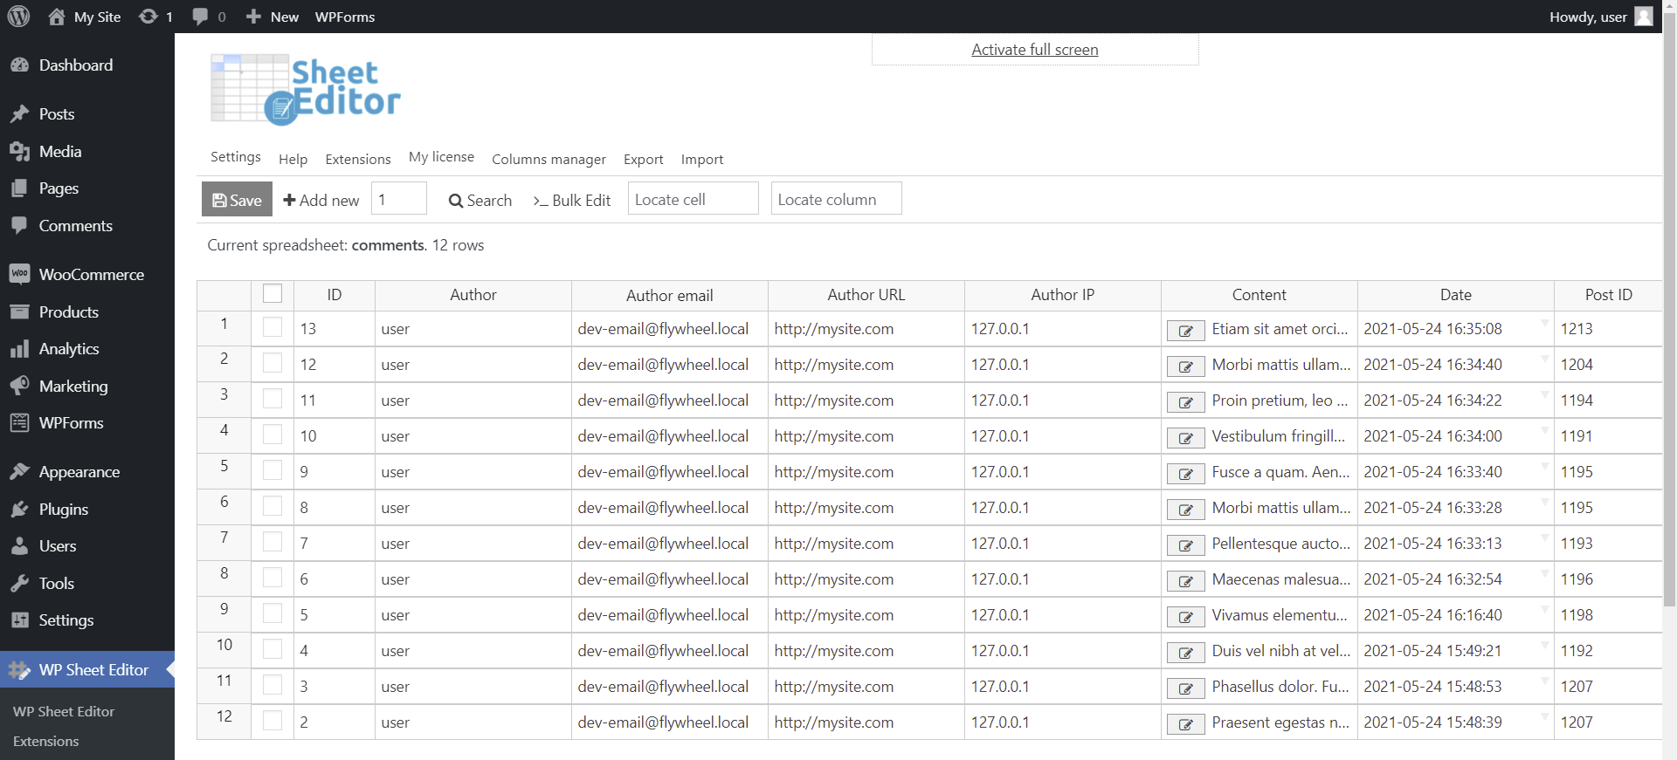Focus the Locate column input field

point(837,198)
